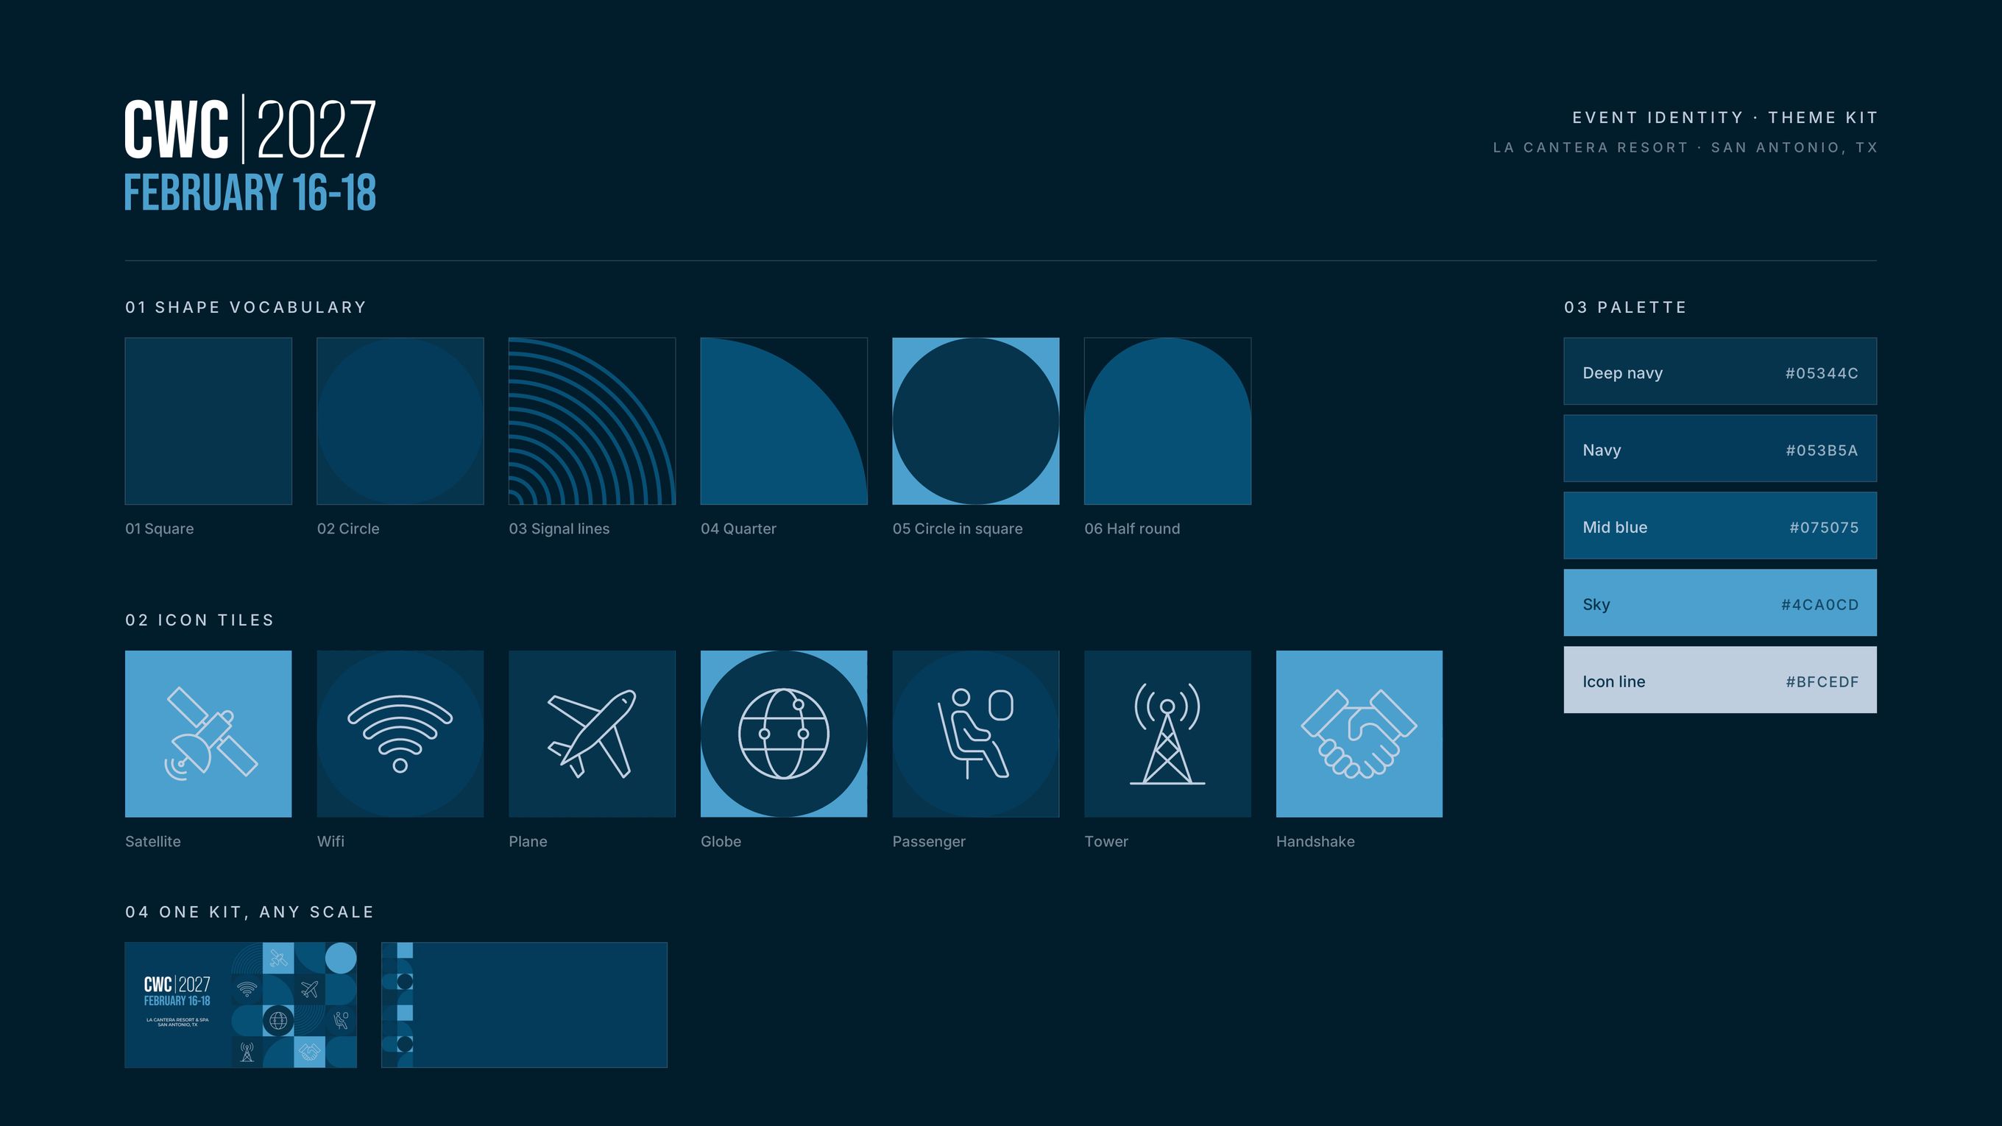Viewport: 2002px width, 1126px height.
Task: Click the 'Tower' caption label
Action: tap(1106, 842)
